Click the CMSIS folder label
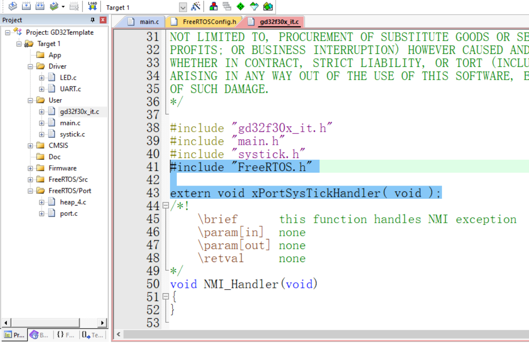 coord(58,146)
